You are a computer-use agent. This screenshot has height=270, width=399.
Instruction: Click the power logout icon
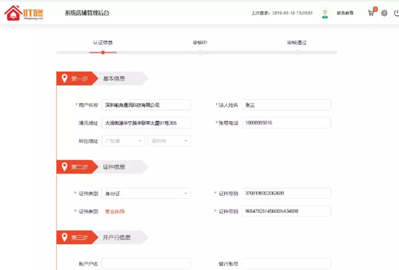coord(395,13)
